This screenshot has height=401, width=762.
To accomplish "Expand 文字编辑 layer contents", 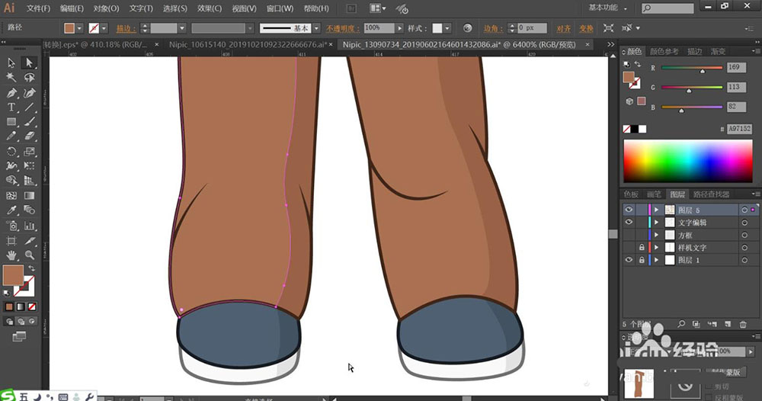I will click(x=657, y=223).
